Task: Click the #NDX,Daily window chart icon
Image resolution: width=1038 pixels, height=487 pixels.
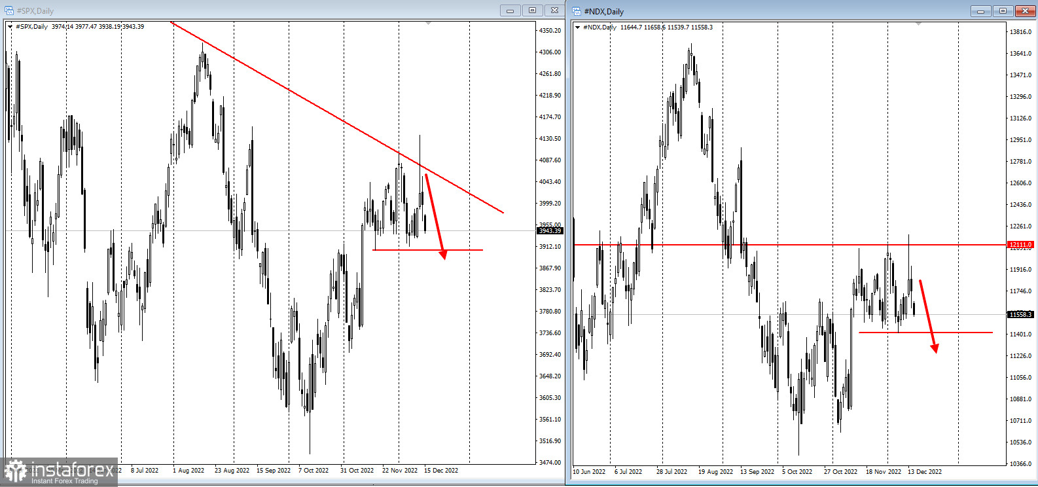Action: pyautogui.click(x=577, y=11)
